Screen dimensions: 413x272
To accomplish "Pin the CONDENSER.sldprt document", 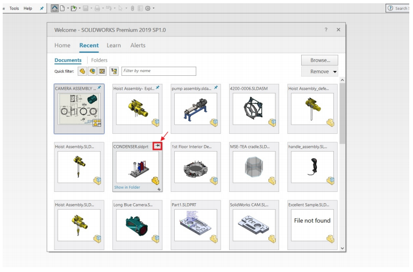I will (158, 146).
